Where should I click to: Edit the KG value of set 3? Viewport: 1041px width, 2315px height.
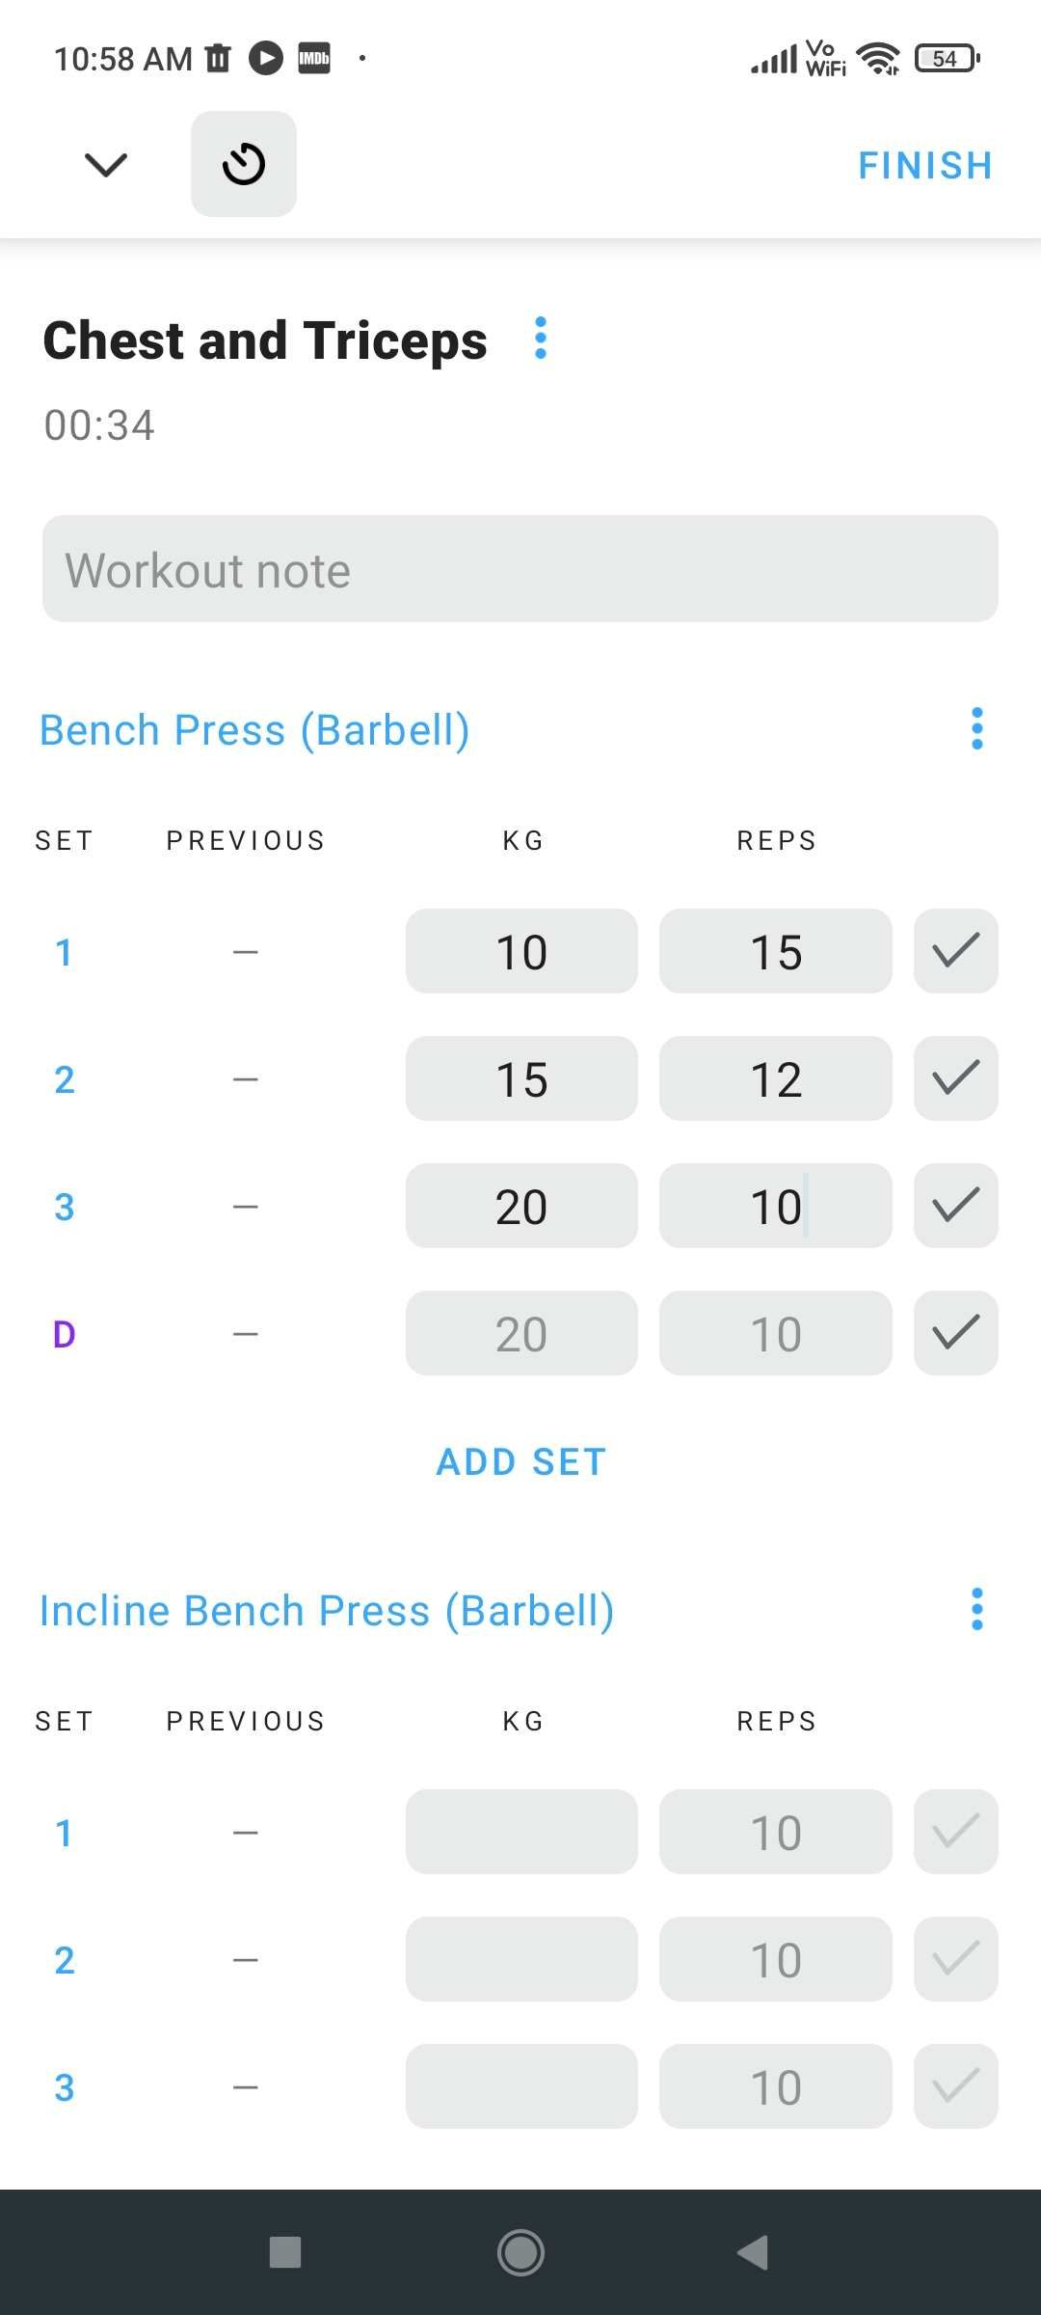click(x=520, y=1206)
